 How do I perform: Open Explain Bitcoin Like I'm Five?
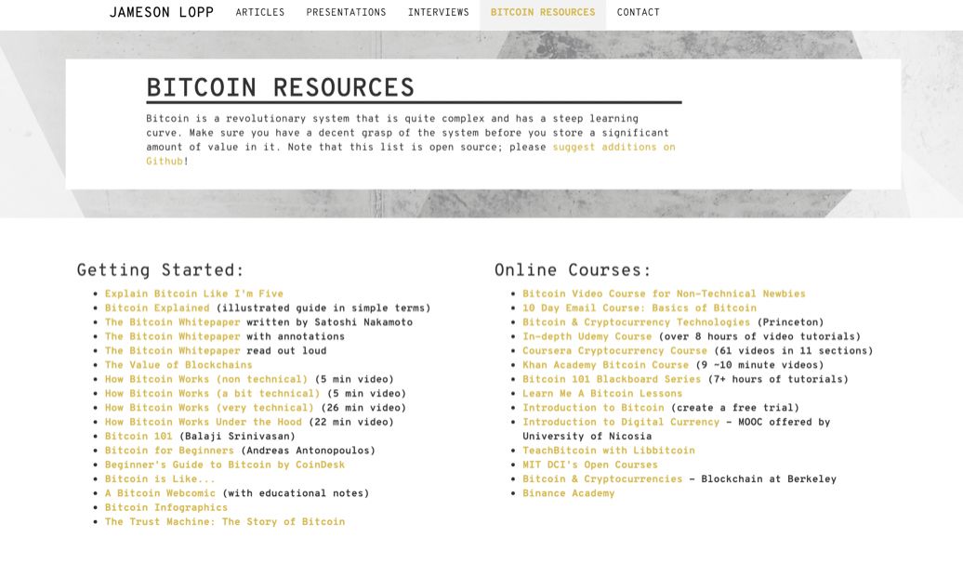(x=193, y=294)
